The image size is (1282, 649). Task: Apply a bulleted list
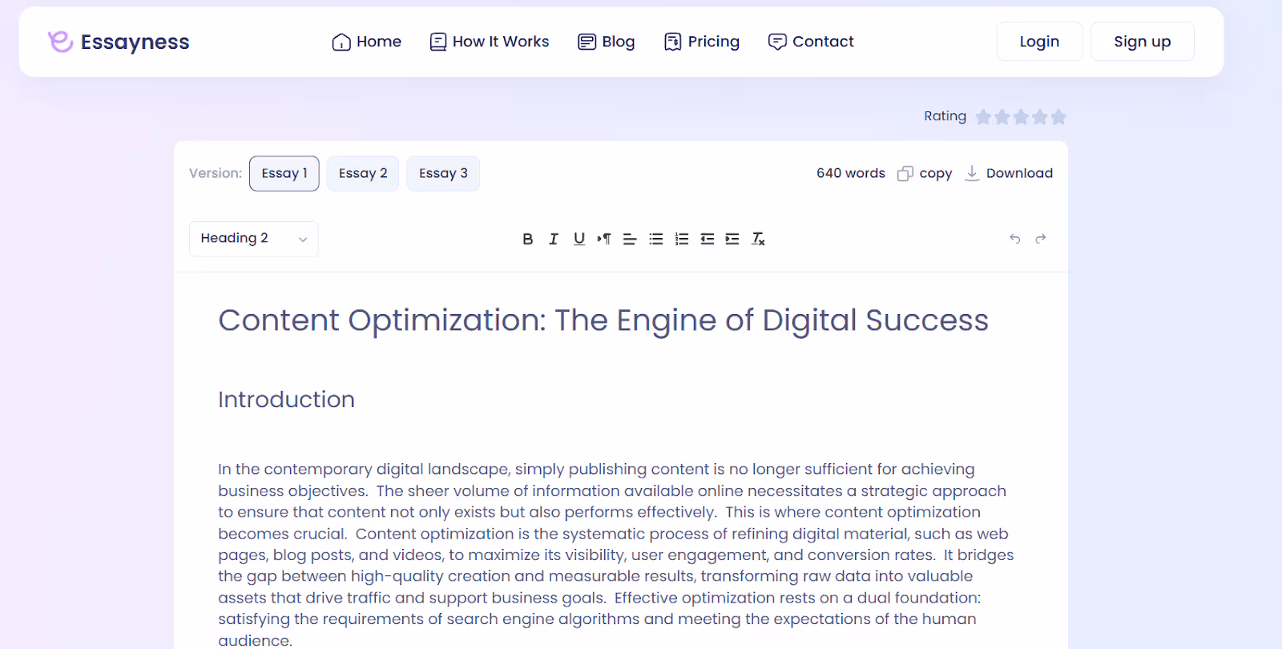656,239
